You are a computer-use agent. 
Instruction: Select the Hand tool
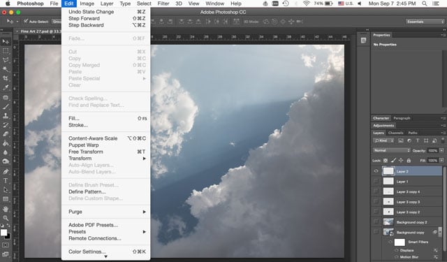tap(6, 209)
